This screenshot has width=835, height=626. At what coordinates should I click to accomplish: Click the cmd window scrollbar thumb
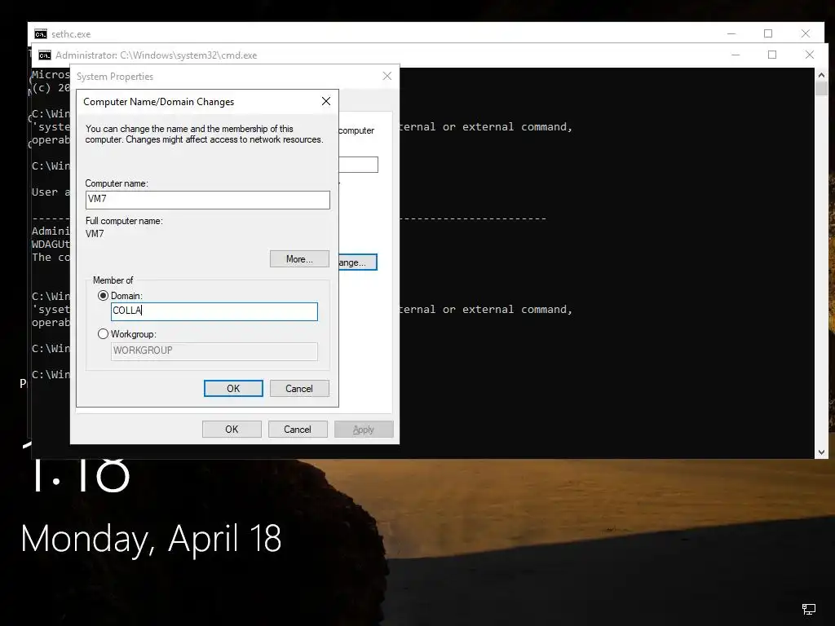(x=821, y=88)
